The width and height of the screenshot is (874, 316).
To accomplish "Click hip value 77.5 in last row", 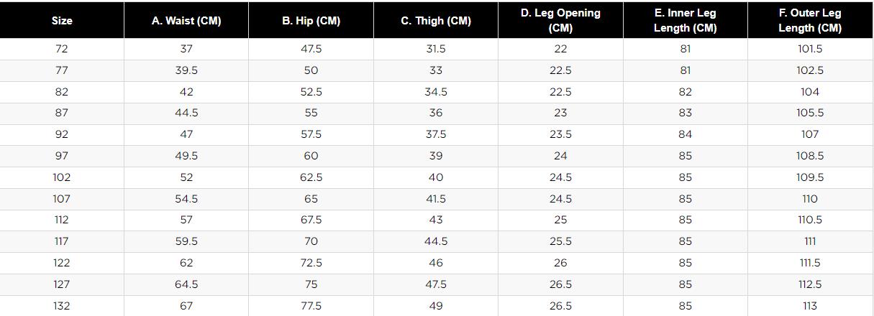I will (311, 306).
